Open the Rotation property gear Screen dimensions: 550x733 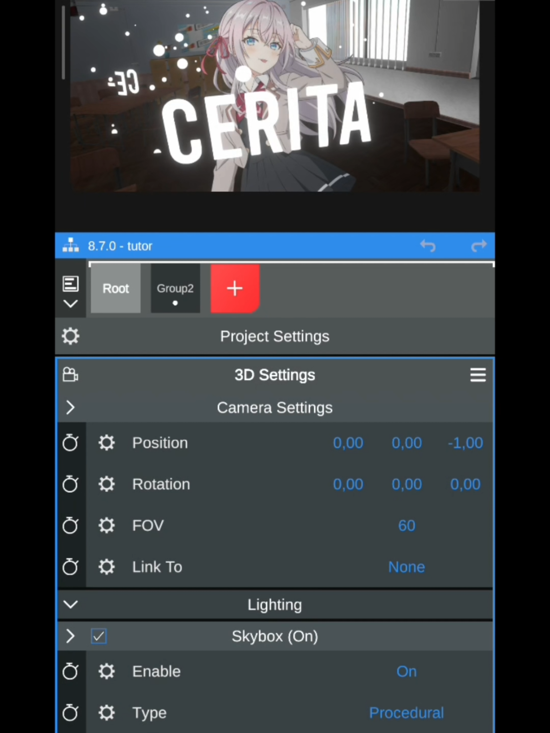(x=107, y=484)
